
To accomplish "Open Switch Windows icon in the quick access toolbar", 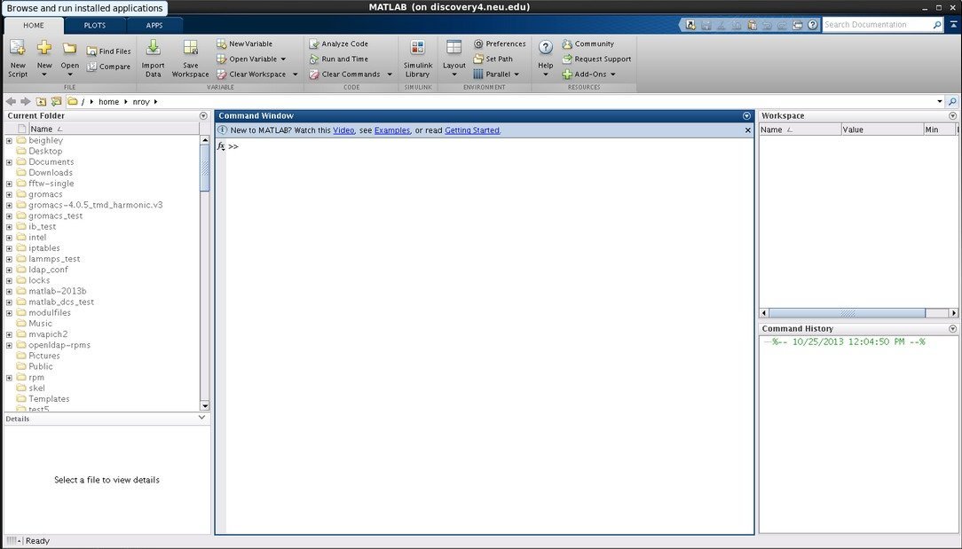I will coord(798,25).
